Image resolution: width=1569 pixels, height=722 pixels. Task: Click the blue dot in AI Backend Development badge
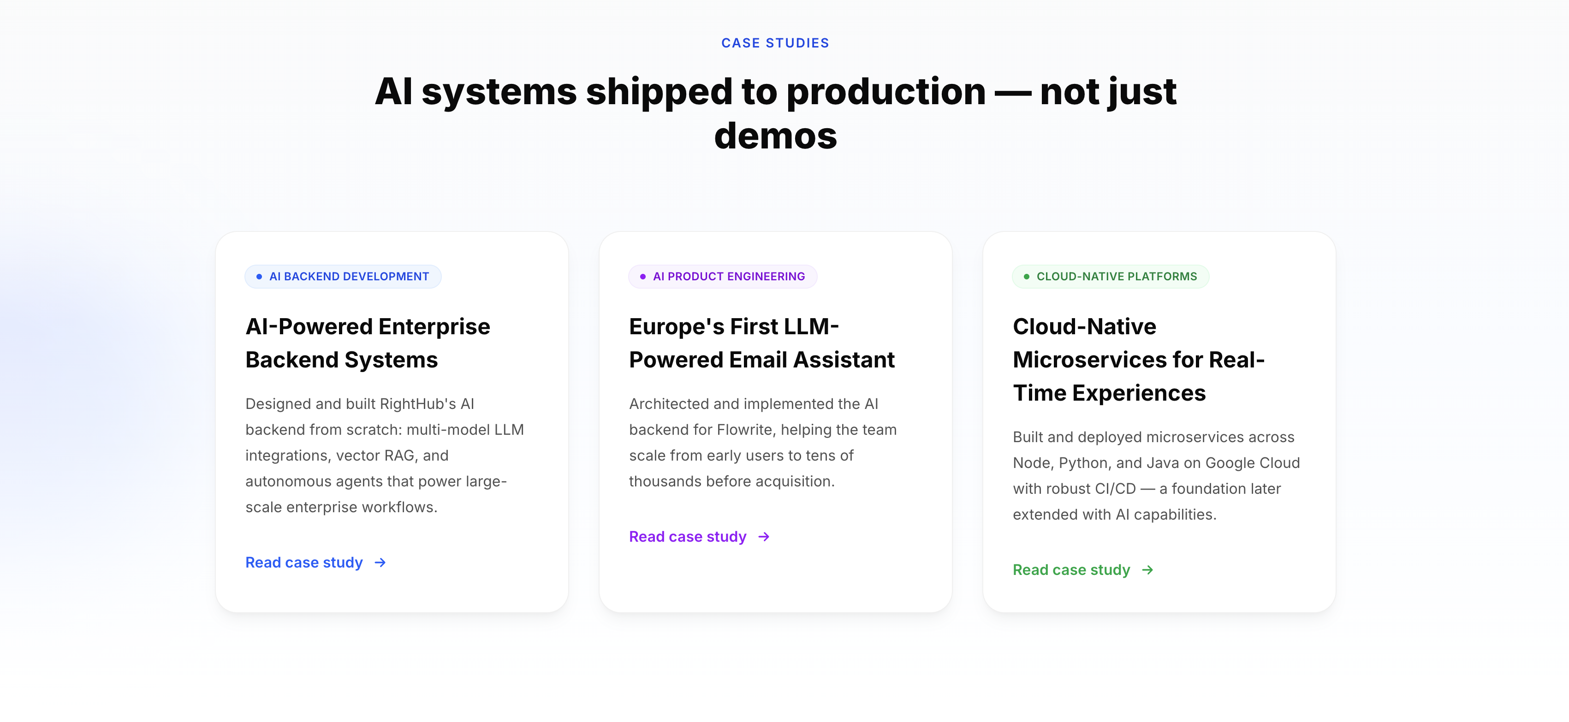coord(259,276)
